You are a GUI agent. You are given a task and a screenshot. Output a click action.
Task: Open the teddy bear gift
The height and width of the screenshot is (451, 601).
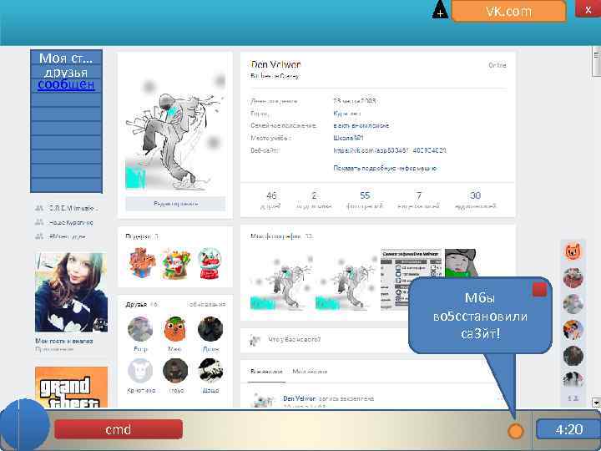(141, 263)
